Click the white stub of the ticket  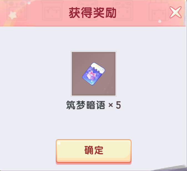coord(98,67)
